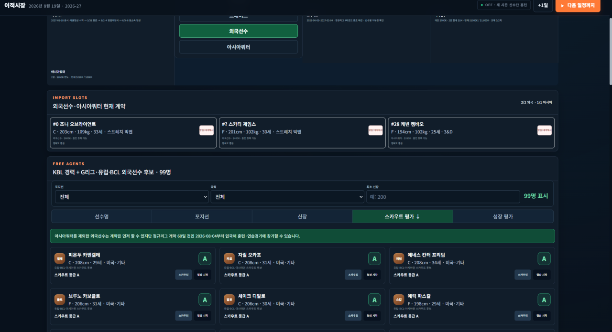The image size is (612, 332).
Task: Select the 외국선수 category tab
Action: pos(239,31)
